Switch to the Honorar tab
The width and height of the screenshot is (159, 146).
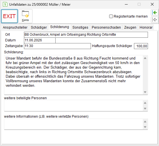pos(146,27)
